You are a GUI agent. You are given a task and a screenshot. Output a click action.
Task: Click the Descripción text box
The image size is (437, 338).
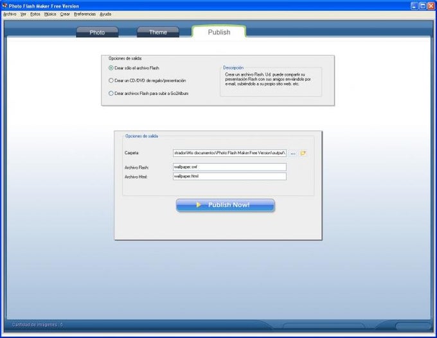coord(271,82)
